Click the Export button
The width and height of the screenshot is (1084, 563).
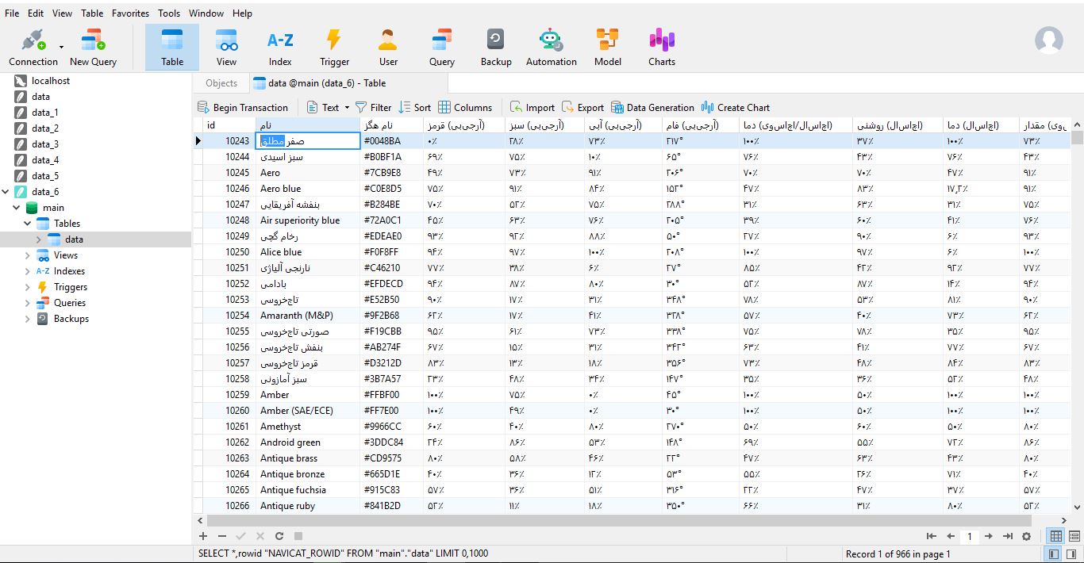(582, 107)
